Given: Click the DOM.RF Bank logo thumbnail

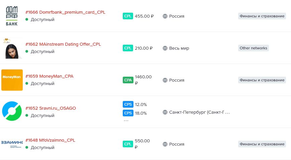Looking at the screenshot, I should point(12,16).
